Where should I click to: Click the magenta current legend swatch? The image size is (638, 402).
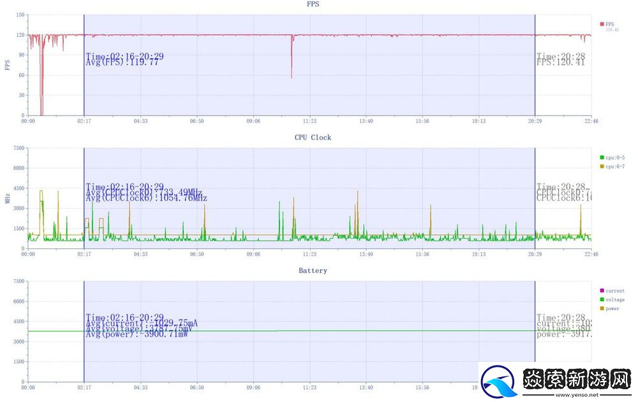[x=602, y=291]
